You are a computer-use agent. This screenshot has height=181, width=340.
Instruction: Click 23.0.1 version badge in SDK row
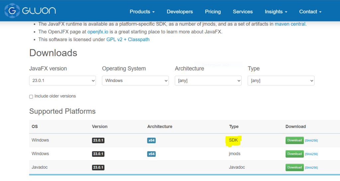[98, 140]
